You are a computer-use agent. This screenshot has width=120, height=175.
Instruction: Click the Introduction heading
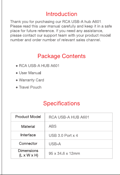(62, 14)
